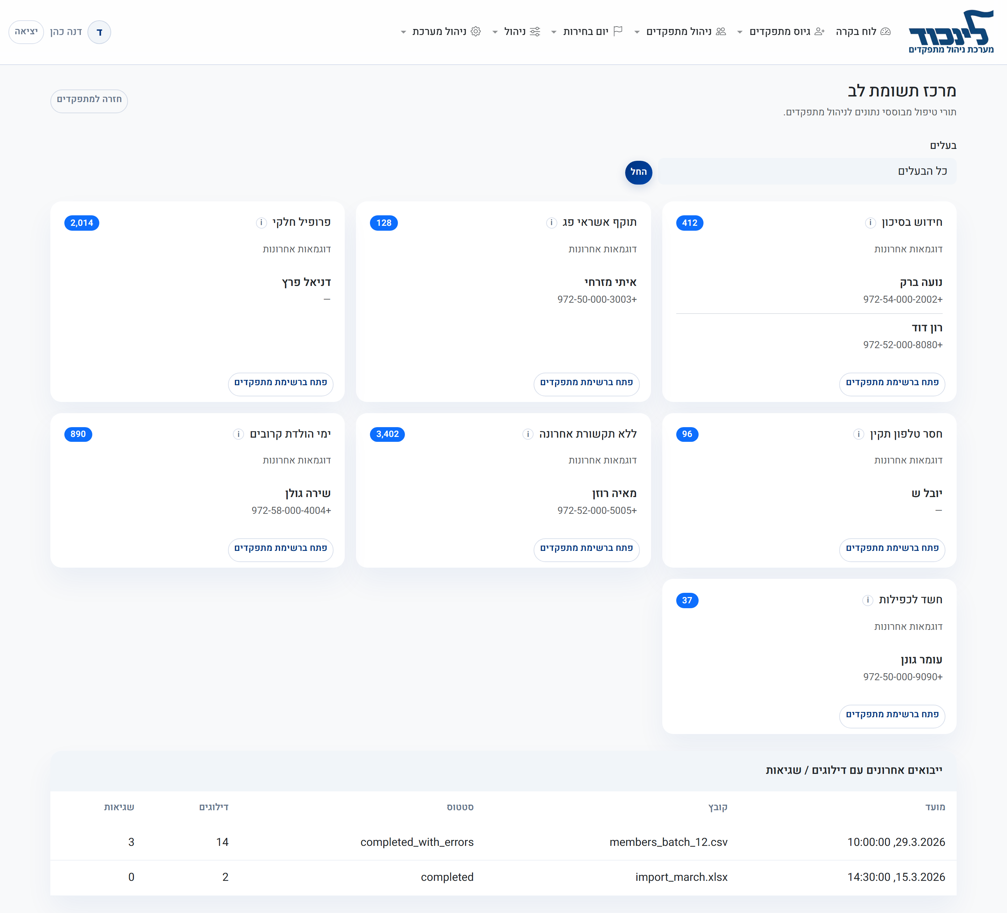Click info icon next to ללא תקשורת אחרונה
The image size is (1007, 913).
point(528,434)
